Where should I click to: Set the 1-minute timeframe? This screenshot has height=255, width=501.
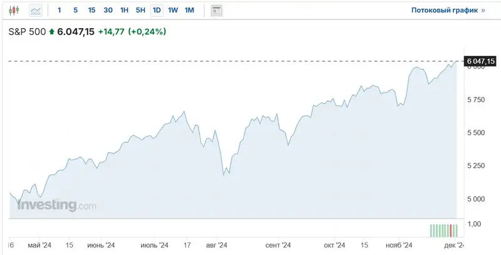[59, 11]
